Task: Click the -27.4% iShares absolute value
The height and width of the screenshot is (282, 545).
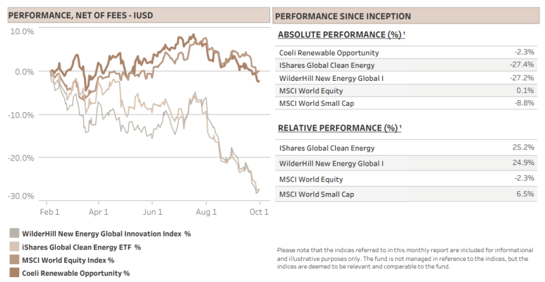Action: click(522, 65)
